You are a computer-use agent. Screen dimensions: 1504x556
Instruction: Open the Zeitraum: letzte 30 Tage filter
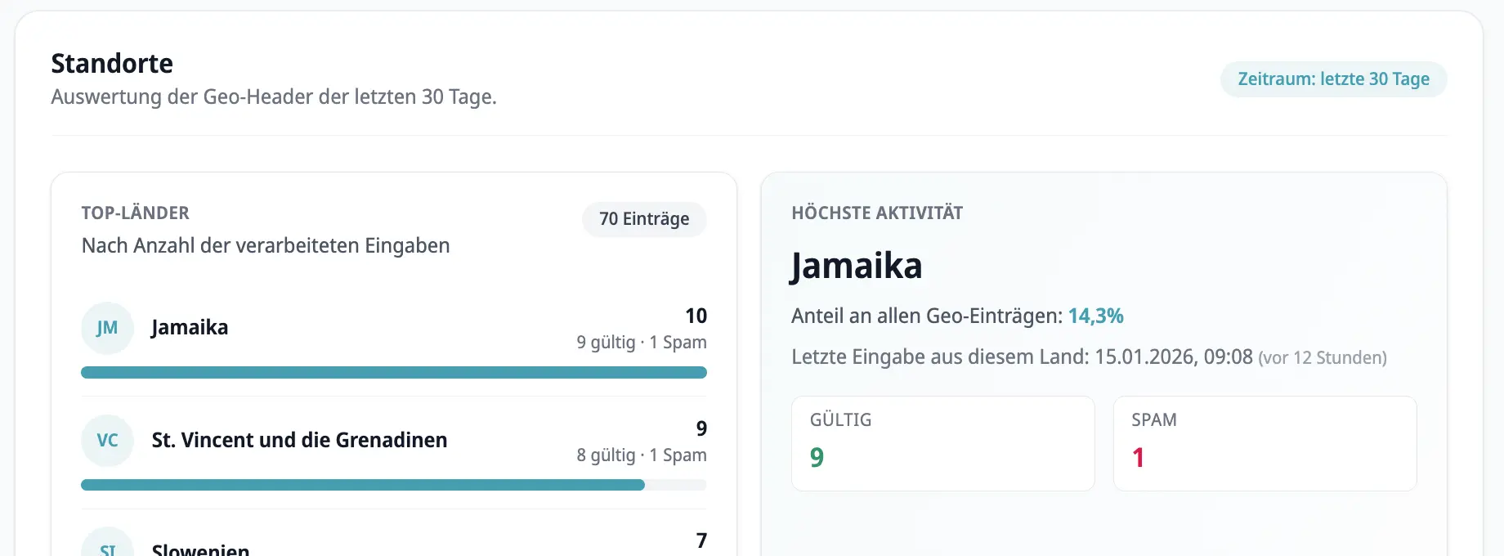1332,79
